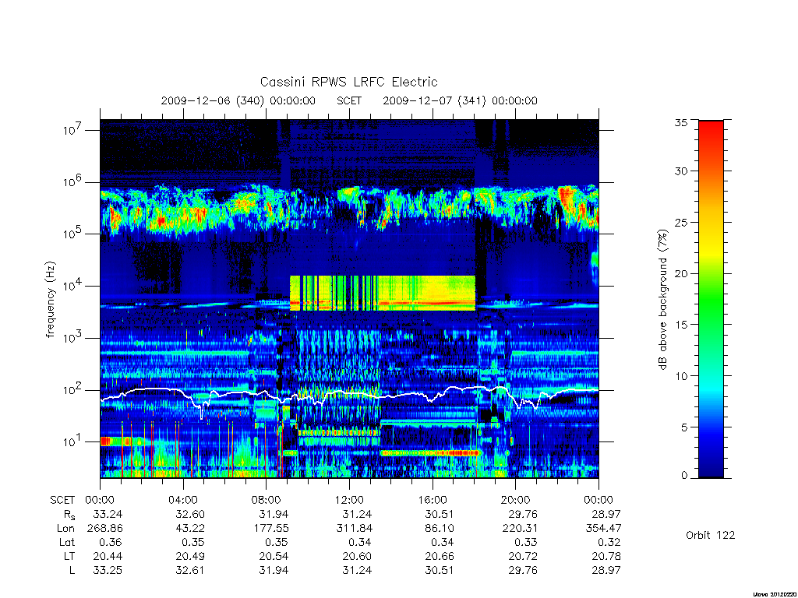Click the 10^5 frequency tick label
This screenshot has height=598, width=798.
(72, 234)
